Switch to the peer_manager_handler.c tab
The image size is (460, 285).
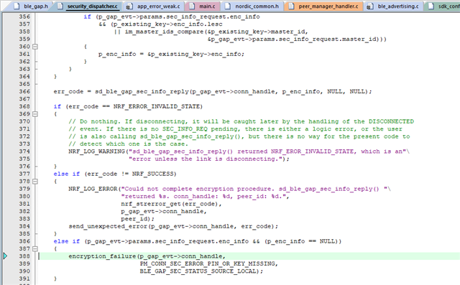pyautogui.click(x=323, y=6)
